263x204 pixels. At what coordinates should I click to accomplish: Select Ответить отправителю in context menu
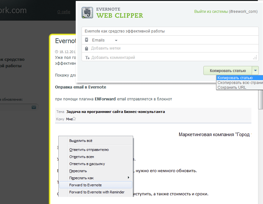[96, 150]
